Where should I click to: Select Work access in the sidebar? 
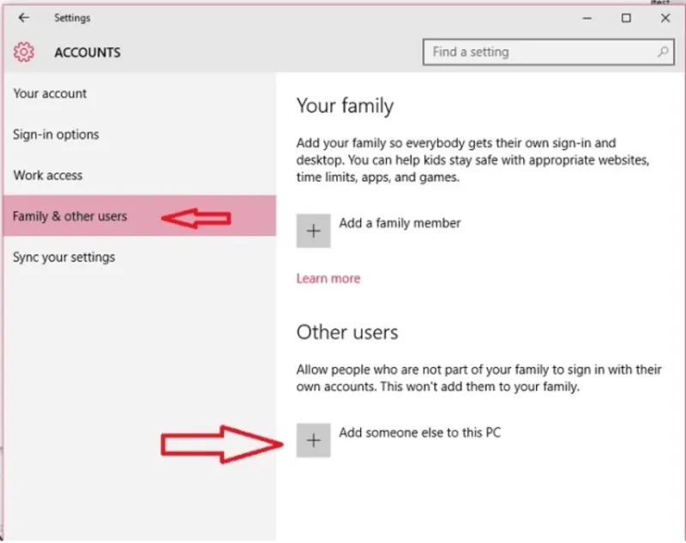pyautogui.click(x=48, y=175)
